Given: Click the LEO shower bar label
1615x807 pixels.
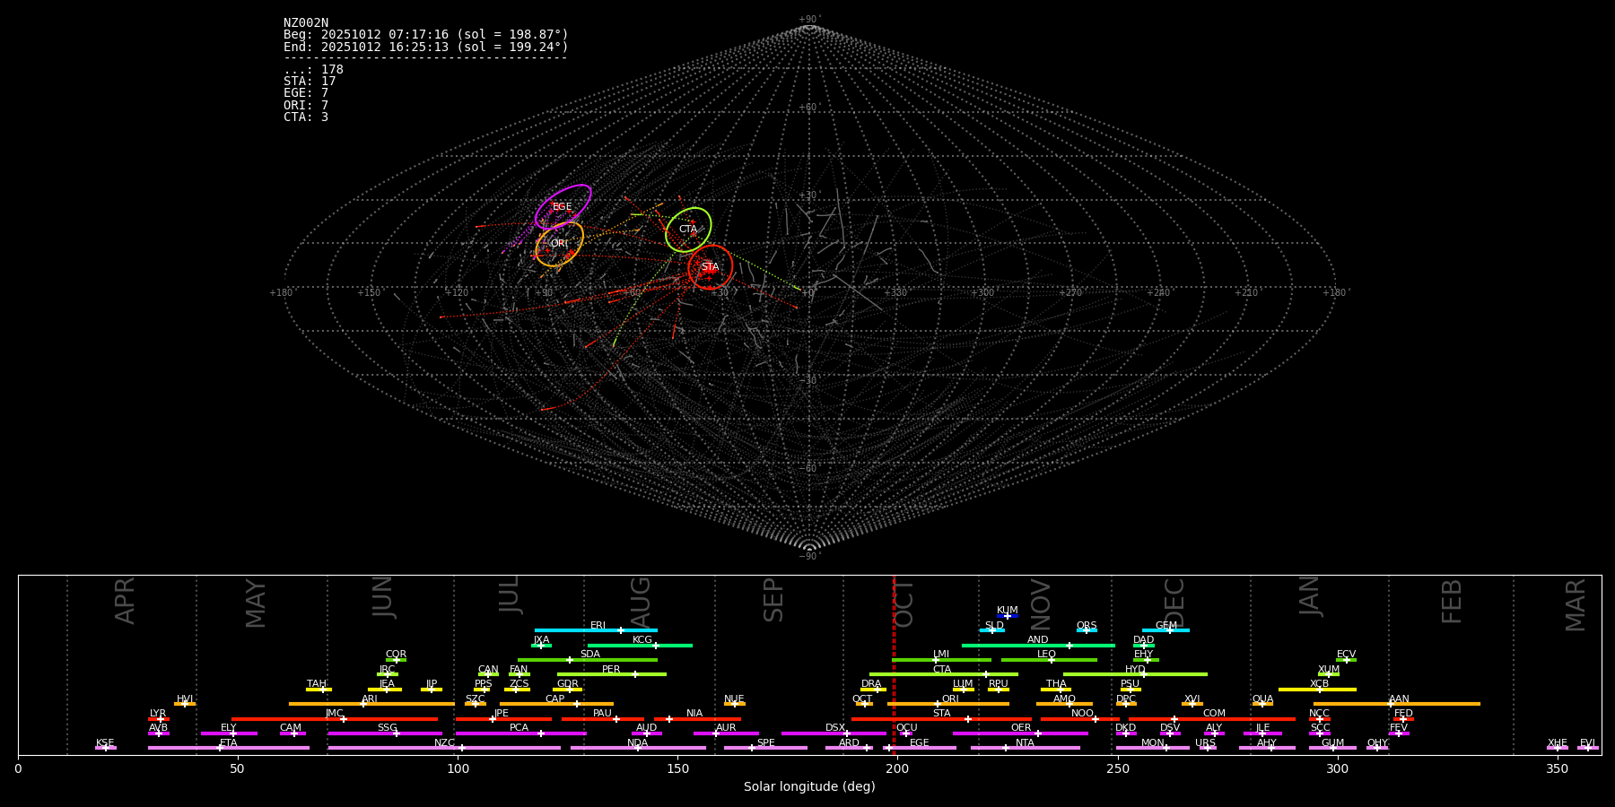Looking at the screenshot, I should [1046, 655].
